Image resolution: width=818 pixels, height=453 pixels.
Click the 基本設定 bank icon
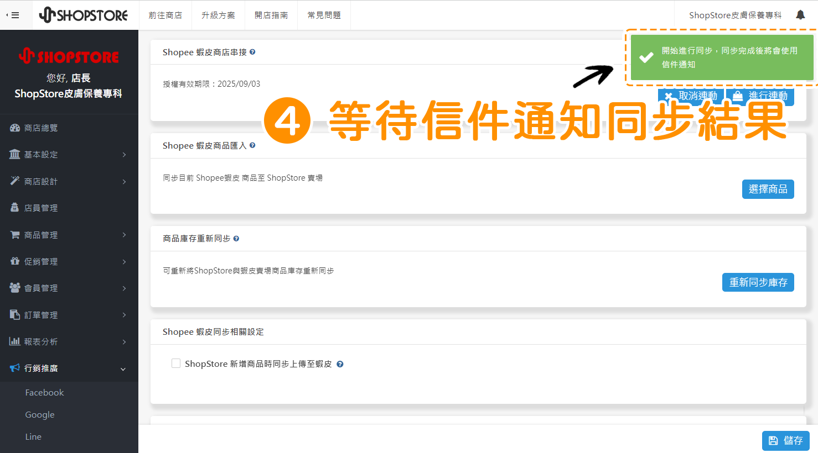click(15, 154)
